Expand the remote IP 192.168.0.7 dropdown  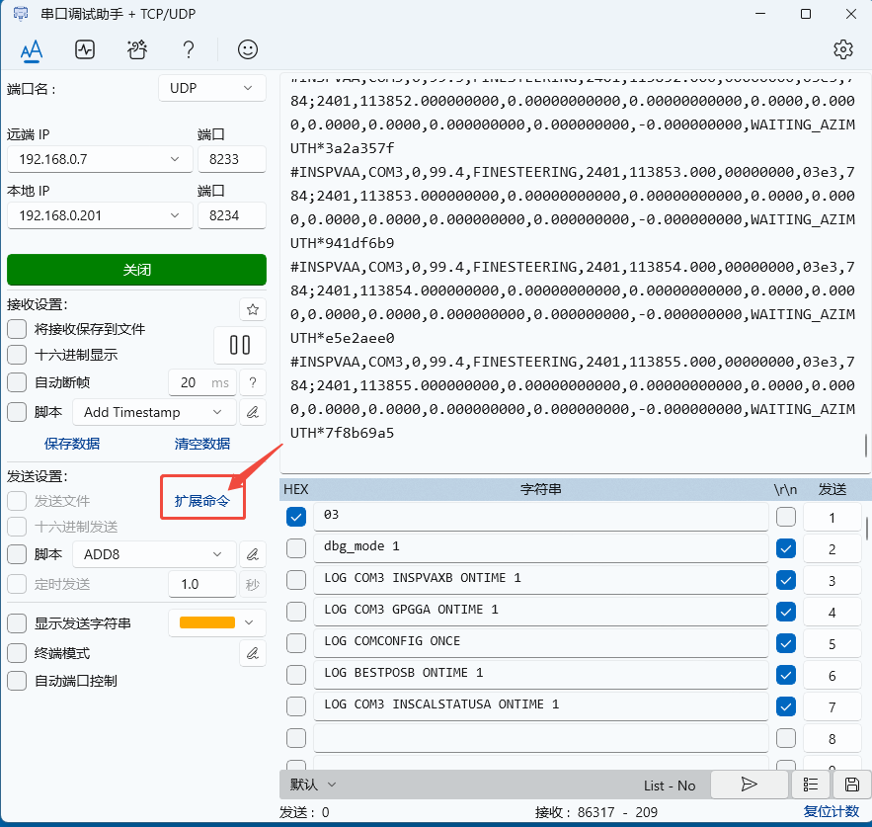175,159
